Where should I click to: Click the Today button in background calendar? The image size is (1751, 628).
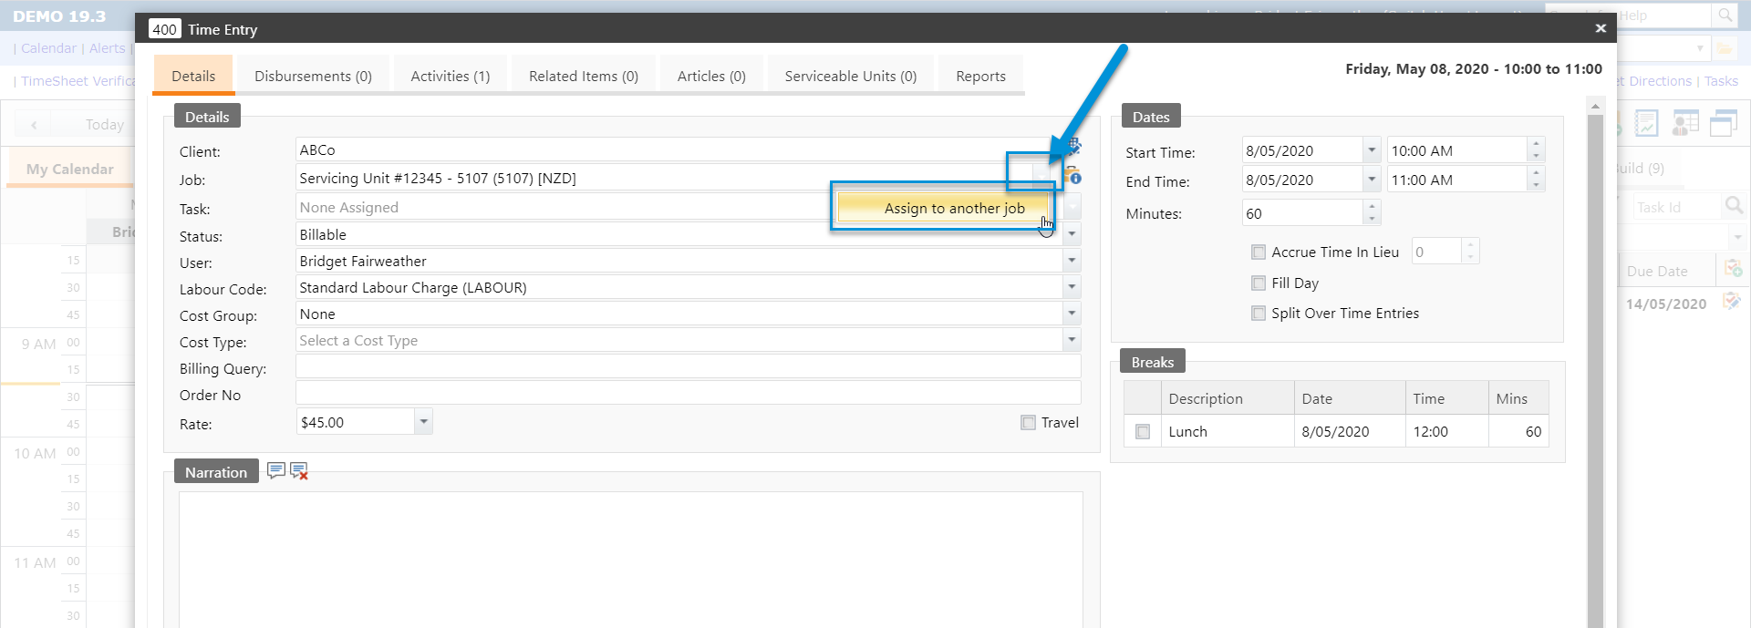coord(104,125)
